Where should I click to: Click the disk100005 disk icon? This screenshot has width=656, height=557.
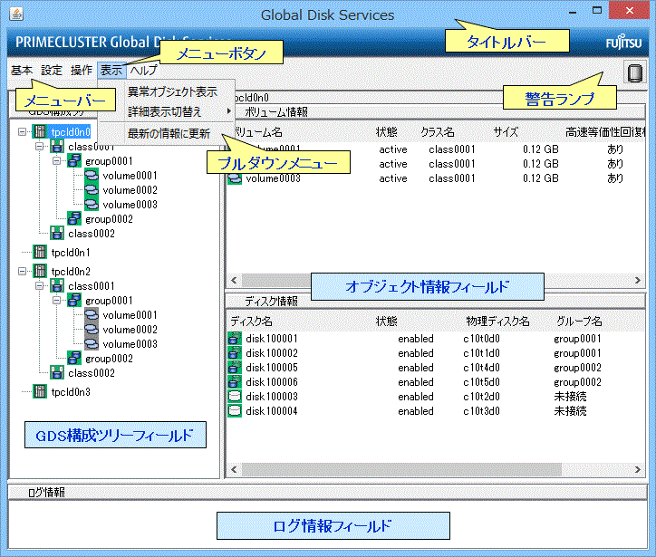(235, 367)
